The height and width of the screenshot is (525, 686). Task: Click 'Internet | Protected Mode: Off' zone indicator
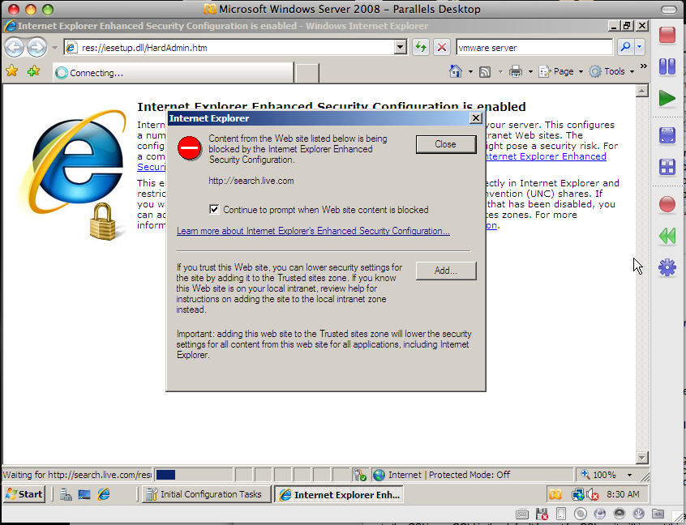[472, 475]
